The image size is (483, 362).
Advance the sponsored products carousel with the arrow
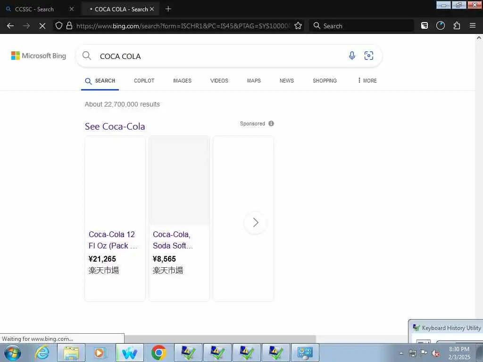[x=255, y=222]
